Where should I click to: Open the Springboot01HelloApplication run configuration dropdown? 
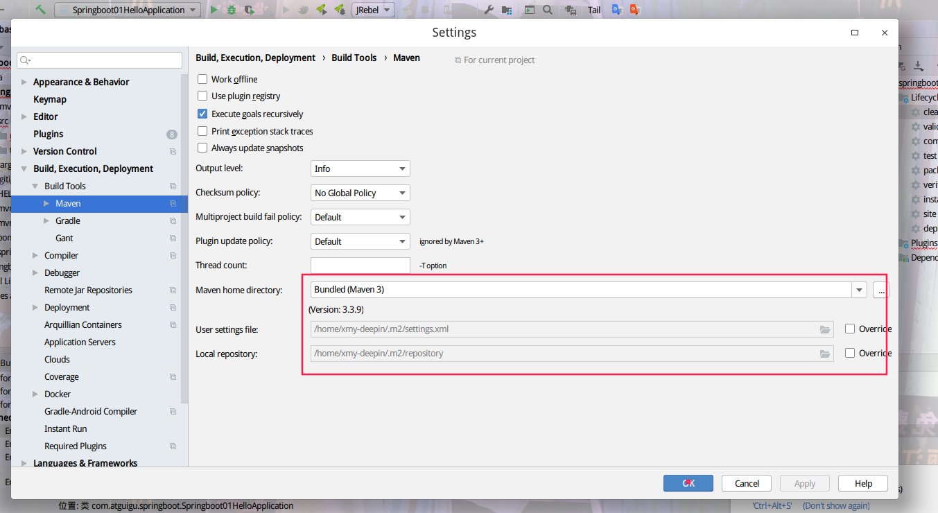point(128,10)
